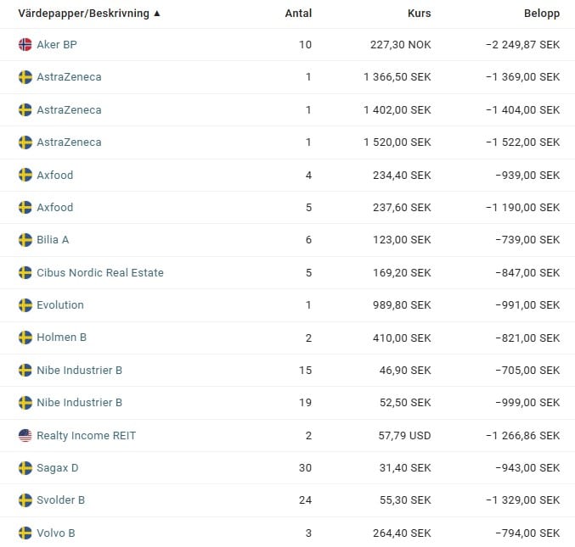The image size is (575, 547).
Task: Sort the table by Kurs column
Action: tap(419, 14)
